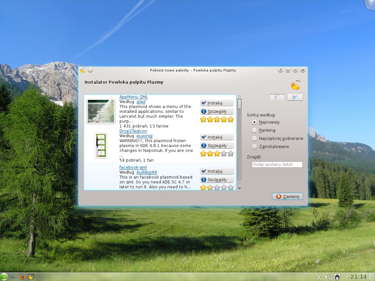Open the openSUSE application launcher menu
The height and width of the screenshot is (281, 375).
point(4,277)
